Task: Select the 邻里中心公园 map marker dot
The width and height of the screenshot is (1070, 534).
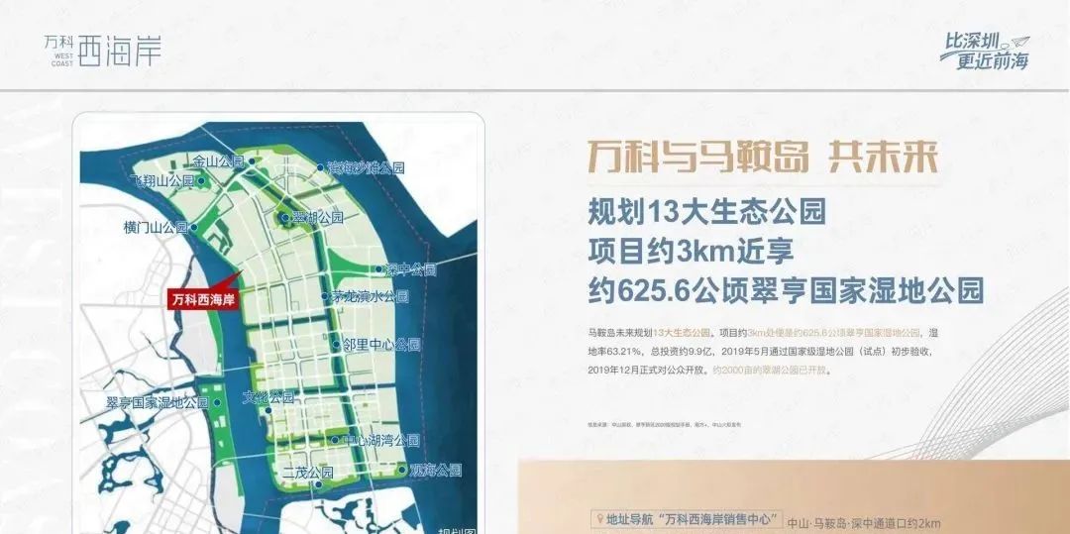Action: coord(337,345)
